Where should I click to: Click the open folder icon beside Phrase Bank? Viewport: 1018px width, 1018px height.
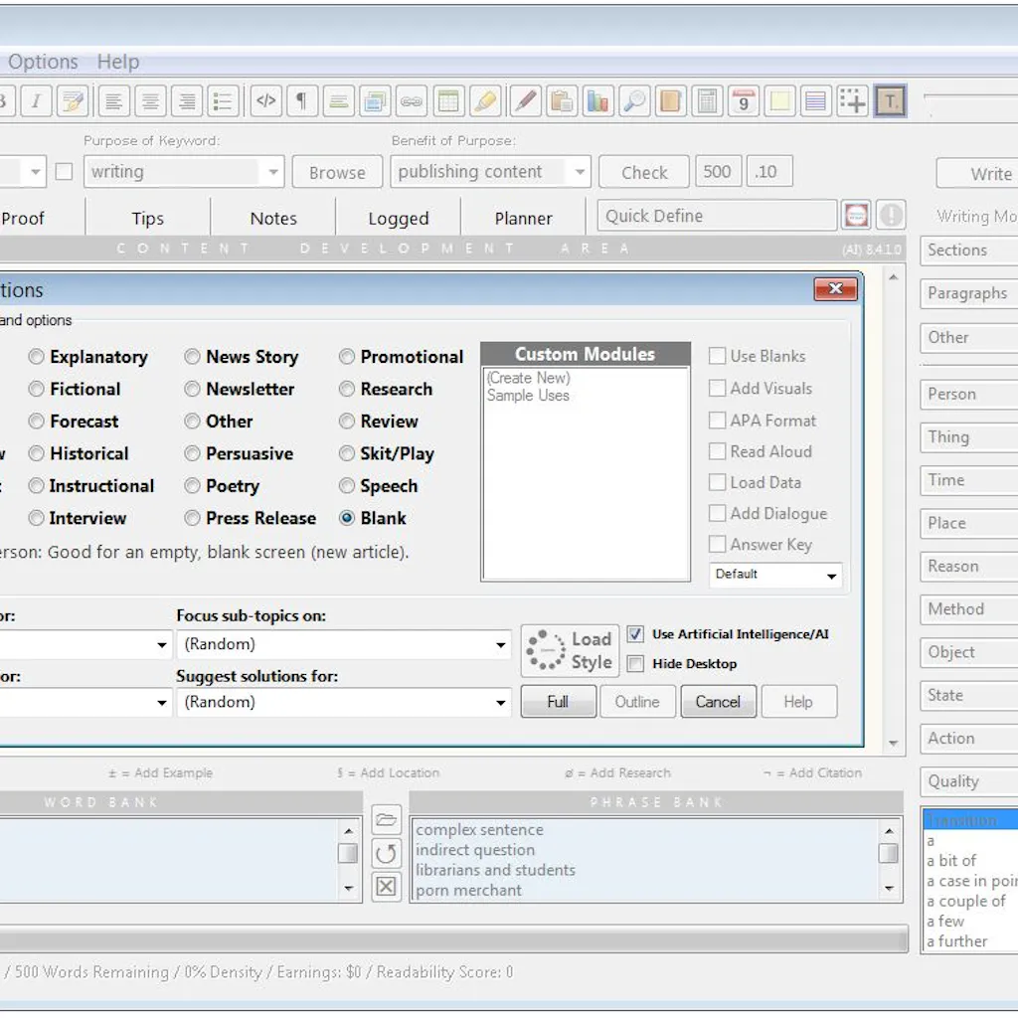[x=386, y=820]
